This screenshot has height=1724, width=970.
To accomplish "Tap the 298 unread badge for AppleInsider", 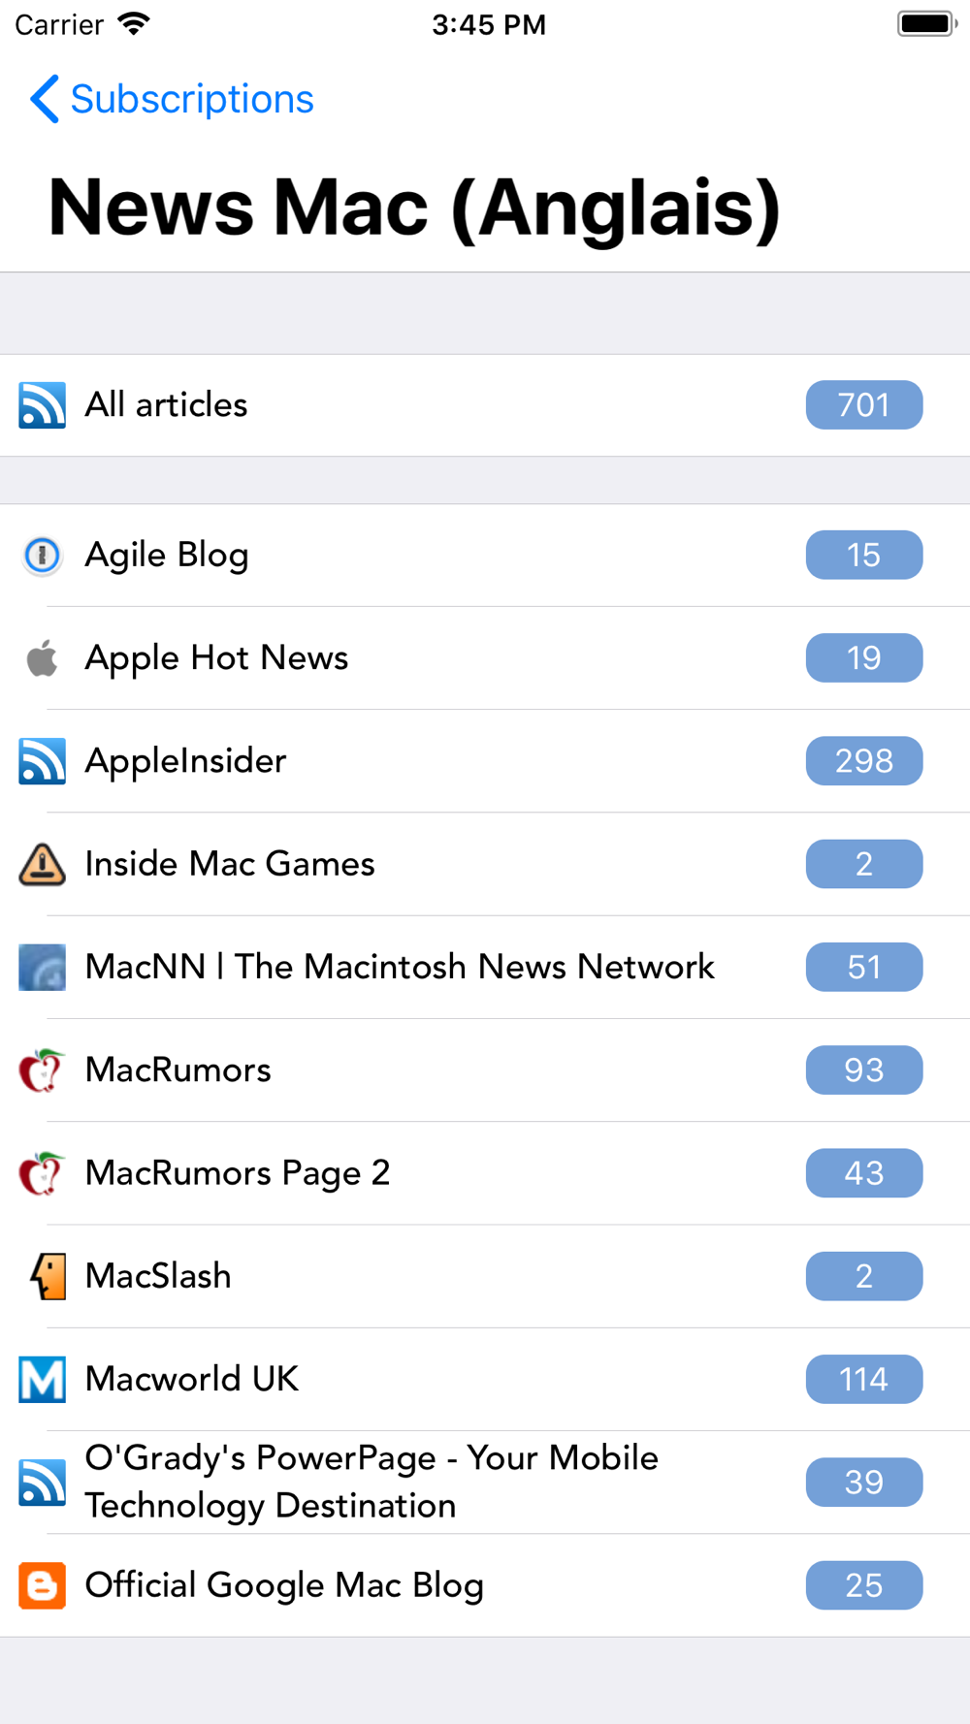I will 863,761.
